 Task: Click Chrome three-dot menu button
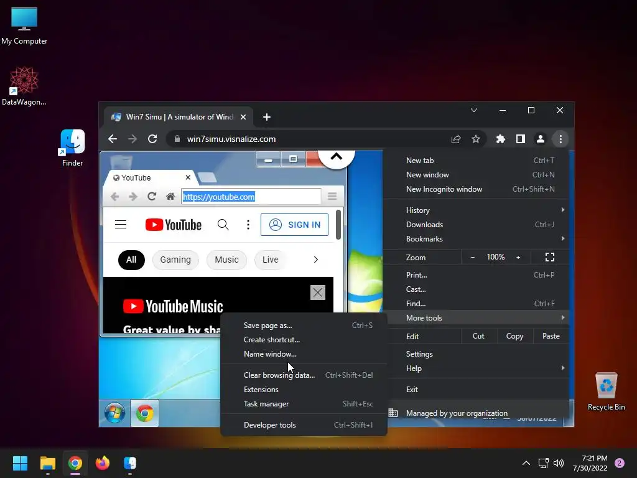tap(560, 139)
